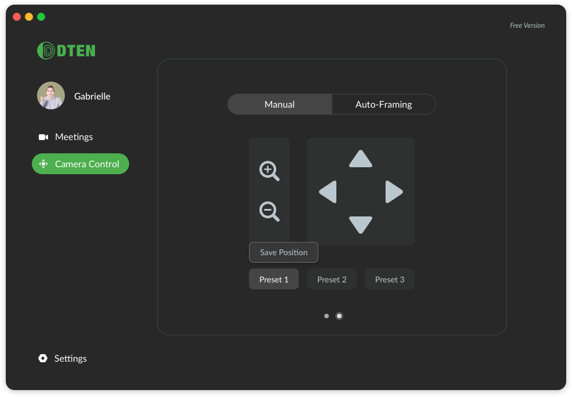Image resolution: width=572 pixels, height=397 pixels.
Task: Pan the camera up using the arrow
Action: tap(360, 157)
